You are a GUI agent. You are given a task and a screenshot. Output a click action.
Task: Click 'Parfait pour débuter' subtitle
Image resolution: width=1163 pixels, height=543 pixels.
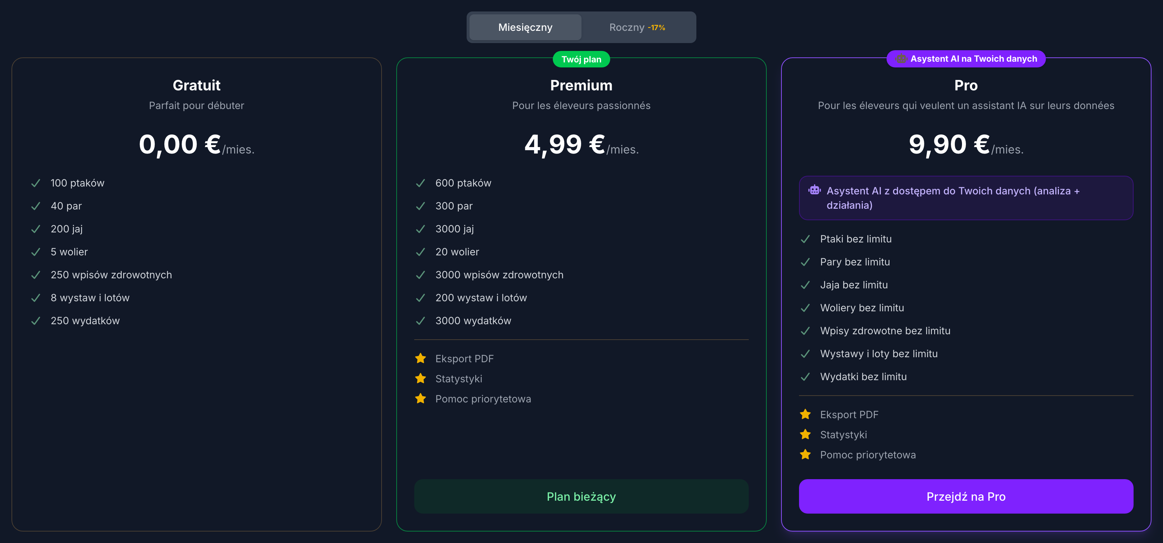click(x=196, y=105)
